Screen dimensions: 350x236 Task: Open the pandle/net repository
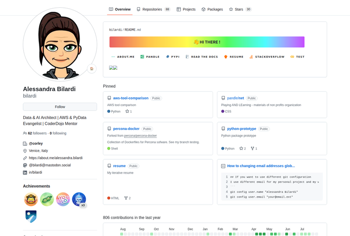[x=235, y=98]
